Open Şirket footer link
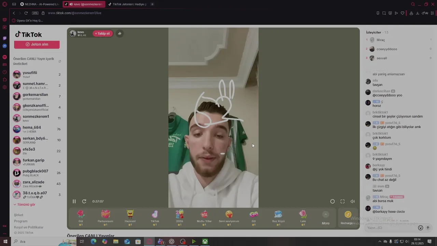 click(x=18, y=215)
